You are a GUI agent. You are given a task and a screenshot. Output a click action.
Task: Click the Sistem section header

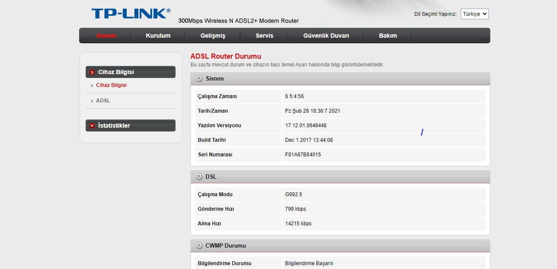(340, 79)
